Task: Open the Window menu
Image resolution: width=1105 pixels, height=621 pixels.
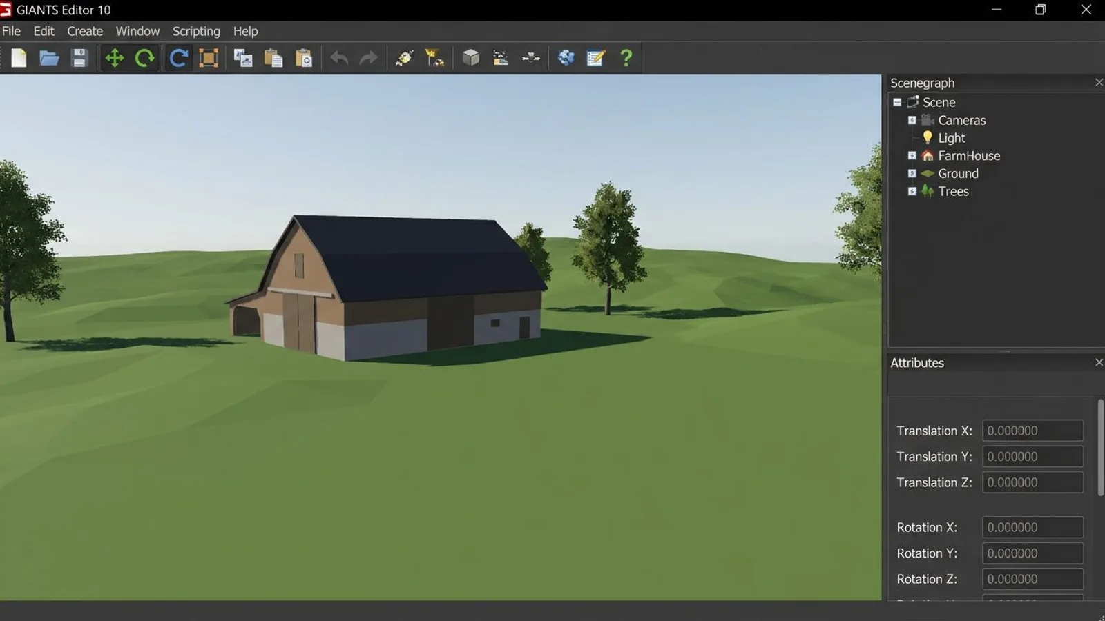Action: click(137, 31)
